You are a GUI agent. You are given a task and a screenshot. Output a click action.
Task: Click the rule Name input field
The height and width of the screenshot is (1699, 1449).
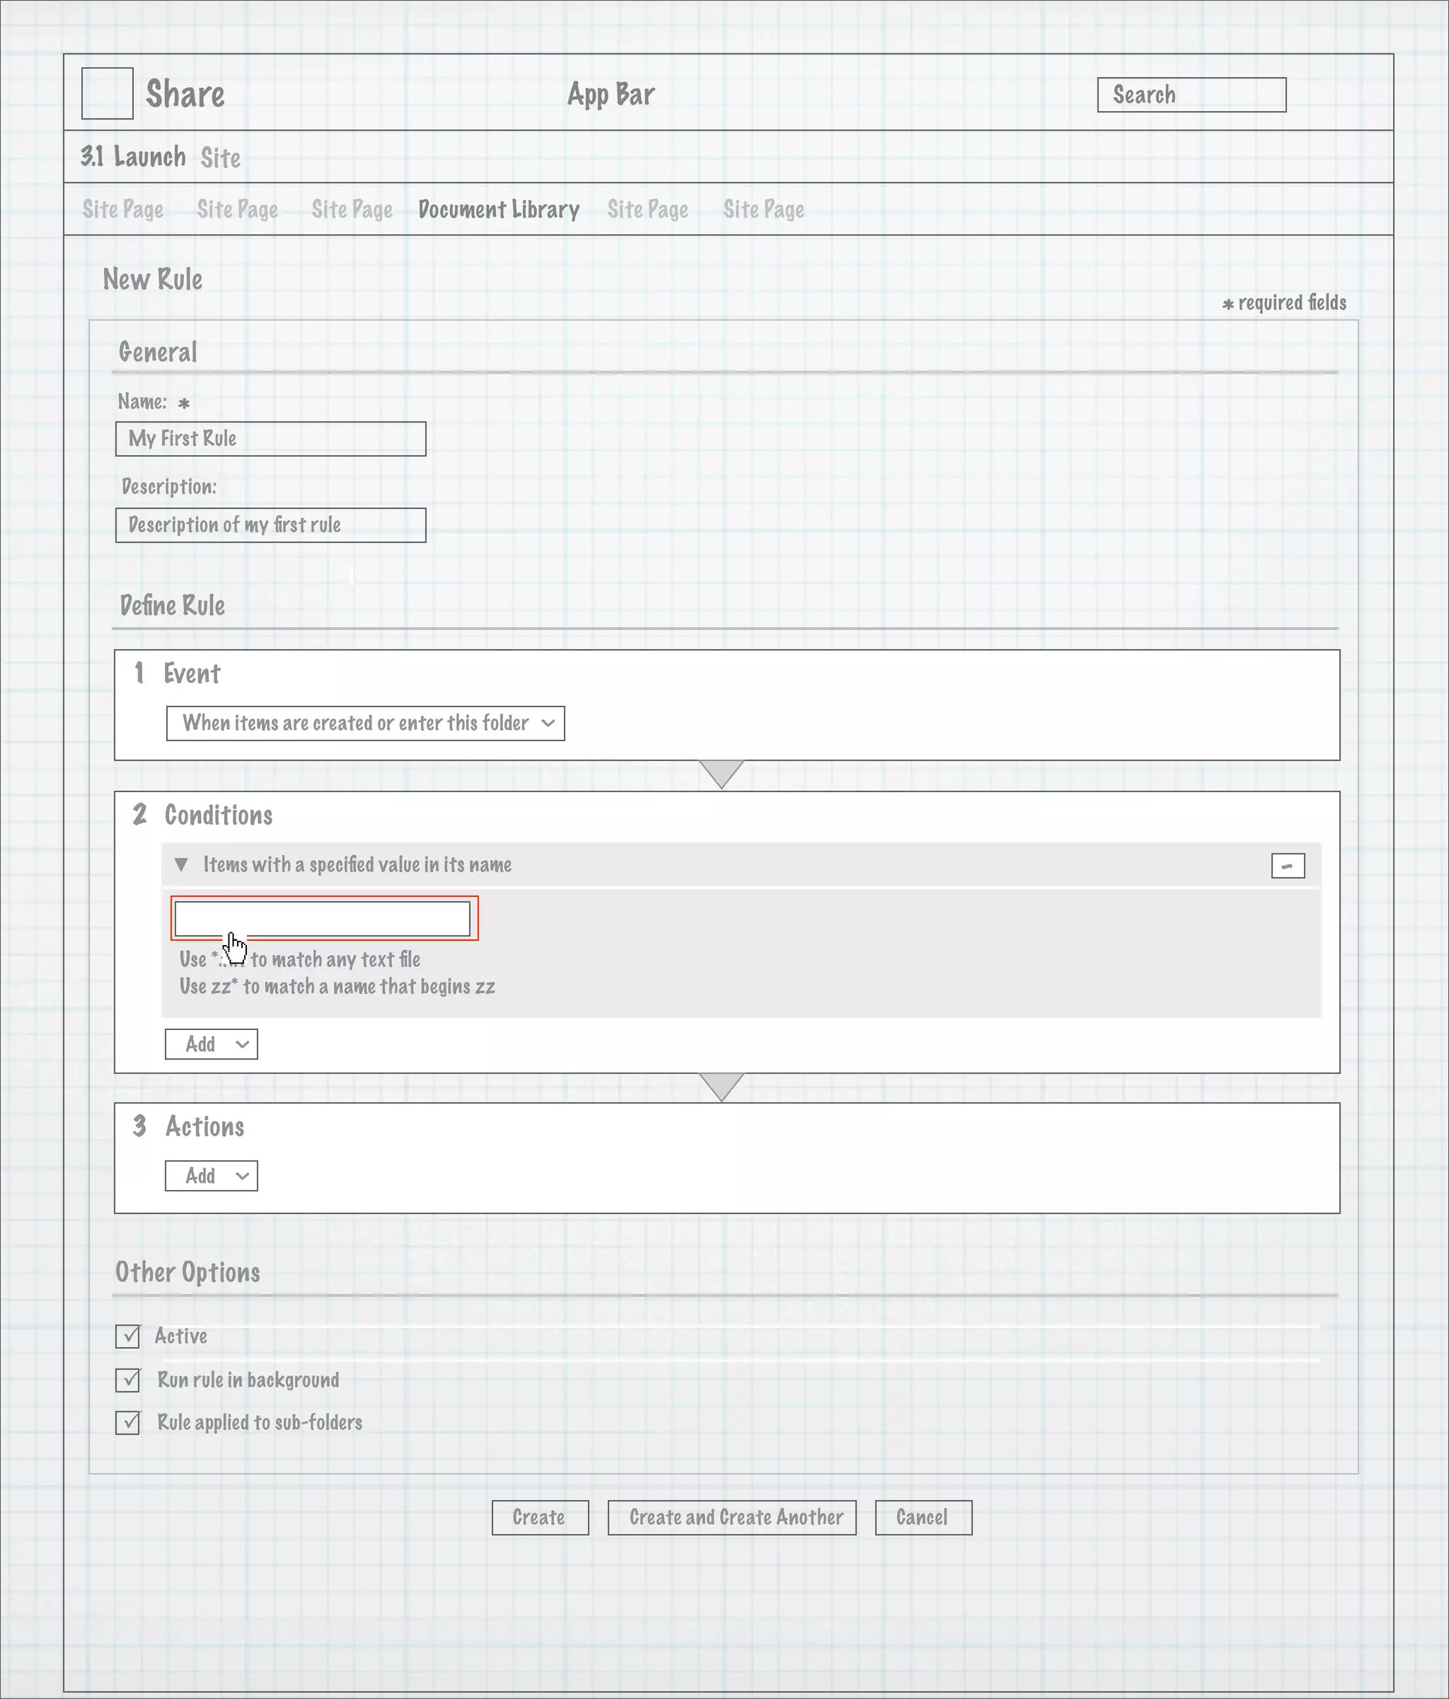pyautogui.click(x=270, y=439)
